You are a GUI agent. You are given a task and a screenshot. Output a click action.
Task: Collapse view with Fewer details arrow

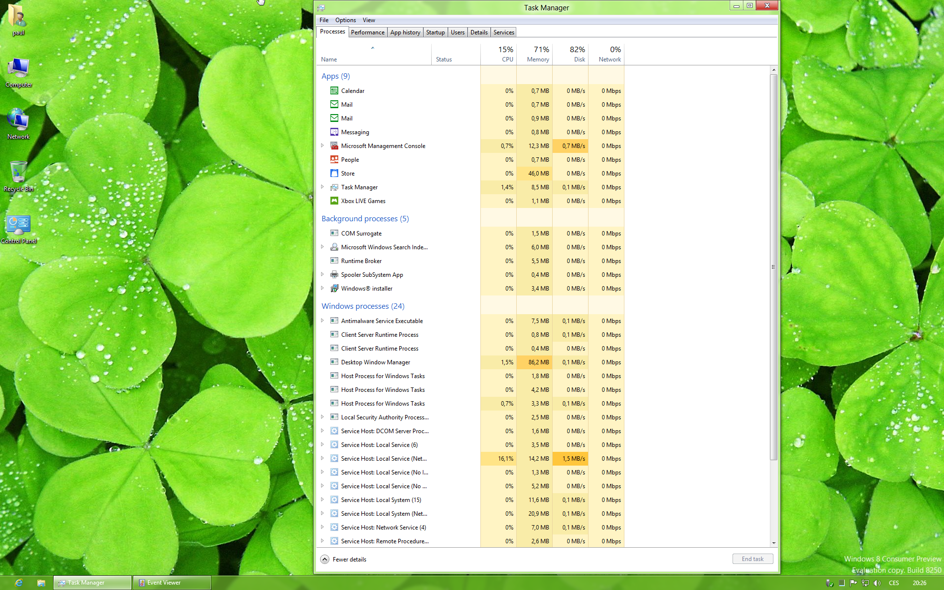tap(325, 559)
